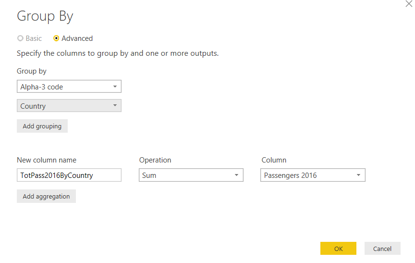Click the arrow icon on Alpha-3 code box

click(x=115, y=87)
